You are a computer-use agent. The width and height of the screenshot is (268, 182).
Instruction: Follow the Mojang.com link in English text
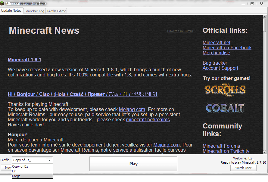(132, 109)
